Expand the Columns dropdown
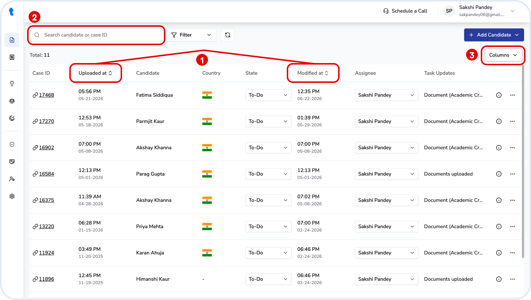The image size is (531, 300). click(503, 55)
